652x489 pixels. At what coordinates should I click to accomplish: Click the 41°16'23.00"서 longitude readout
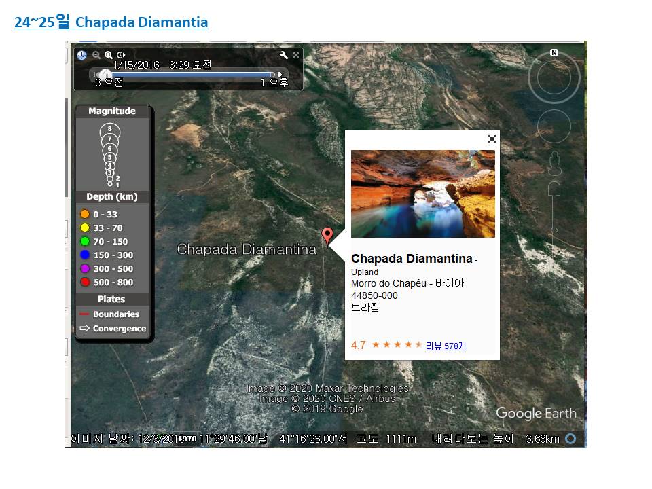tap(313, 439)
